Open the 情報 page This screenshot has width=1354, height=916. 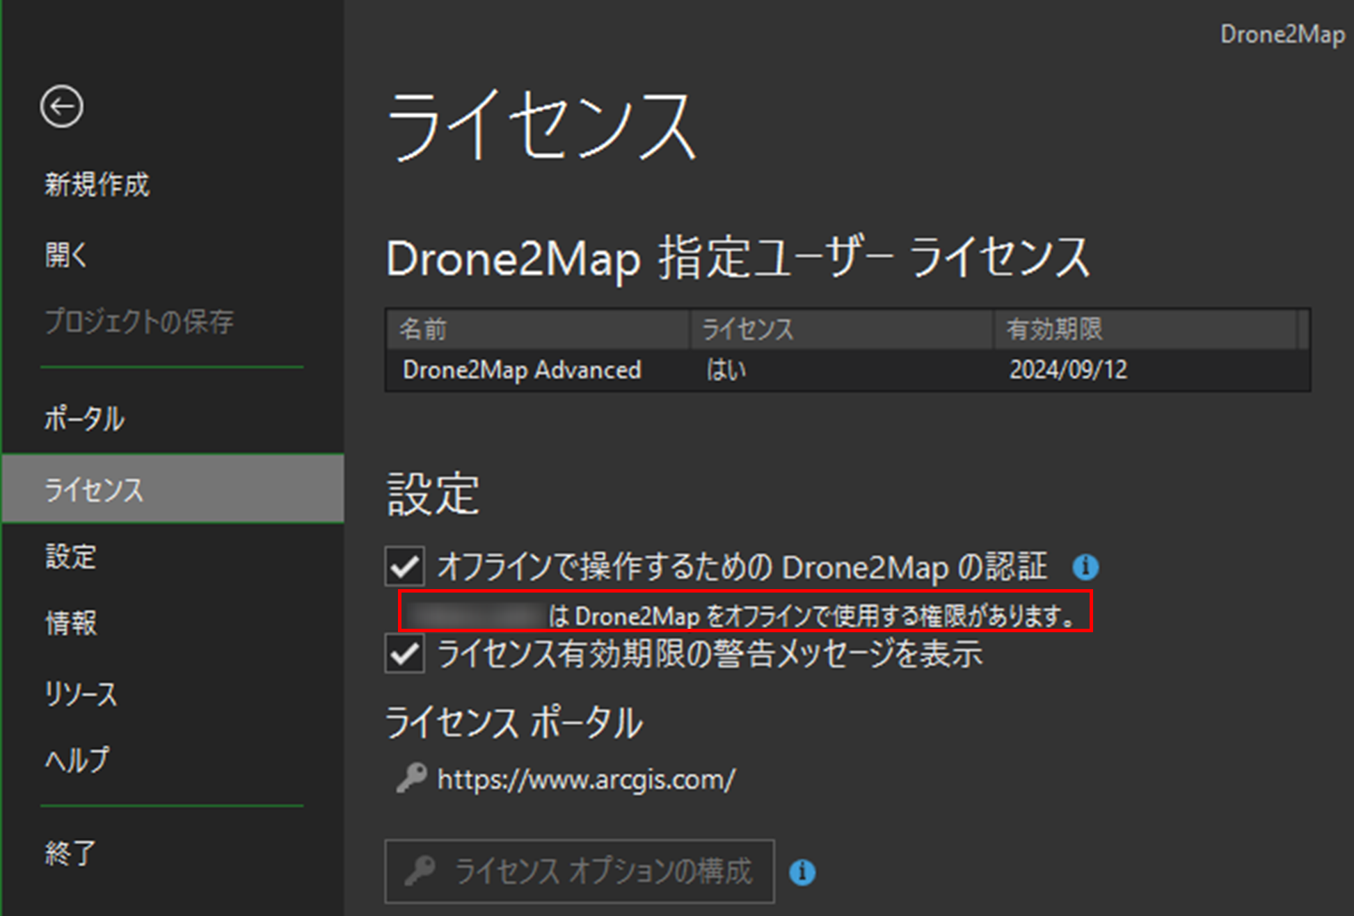coord(70,622)
